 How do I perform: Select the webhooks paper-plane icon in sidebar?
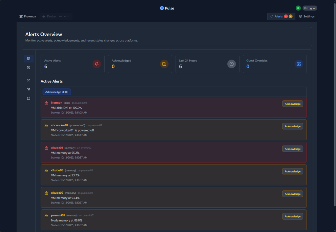pos(29,89)
